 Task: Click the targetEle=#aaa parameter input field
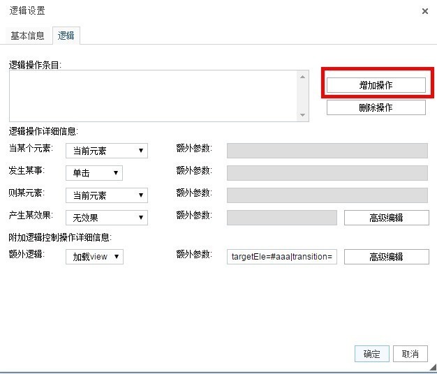coord(282,257)
